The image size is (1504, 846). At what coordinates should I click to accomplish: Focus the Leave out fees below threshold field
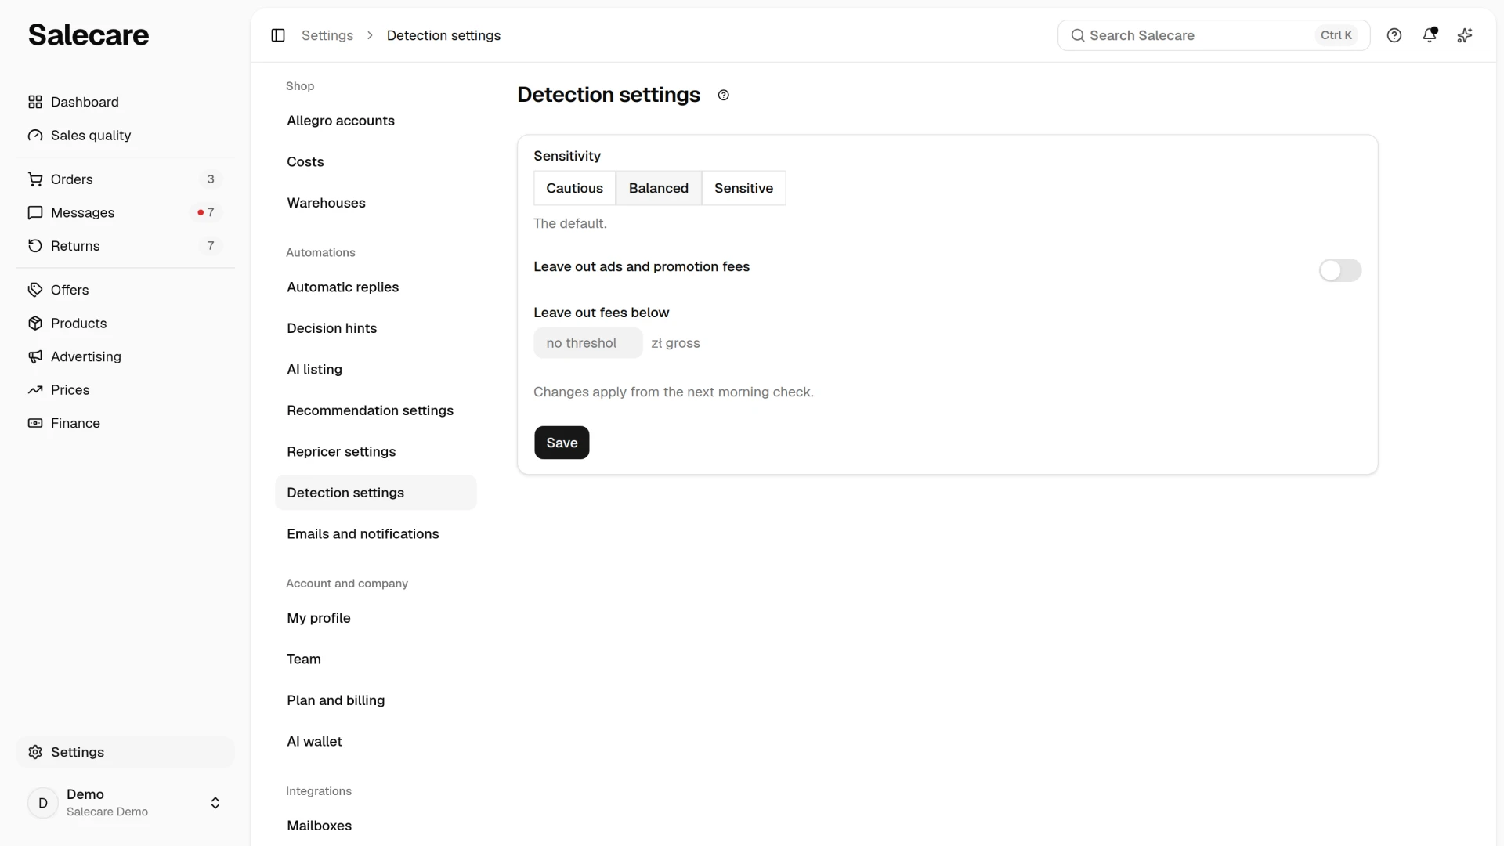coord(588,343)
